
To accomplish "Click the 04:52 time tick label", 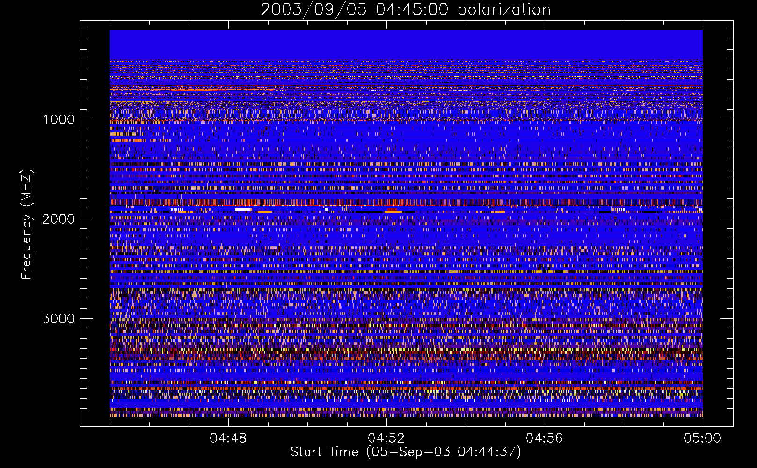I will (x=386, y=439).
